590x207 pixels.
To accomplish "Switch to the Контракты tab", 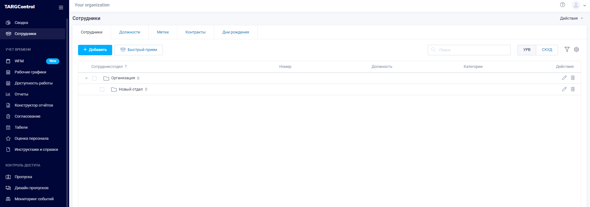I will pyautogui.click(x=195, y=32).
